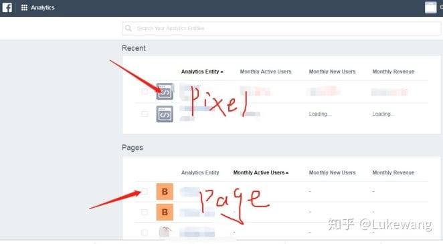443x244 pixels.
Task: Open the second orange B page icon
Action: [x=165, y=212]
